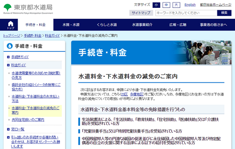Click the 免除措置を行うもの section heading
The image size is (235, 149).
point(133,109)
